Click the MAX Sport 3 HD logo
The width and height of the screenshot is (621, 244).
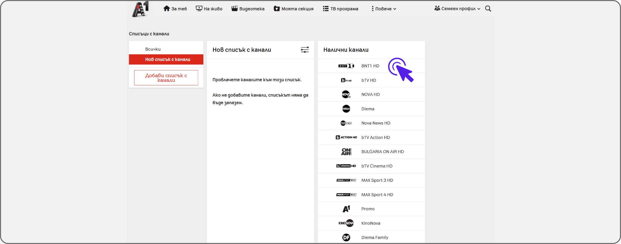click(x=346, y=180)
